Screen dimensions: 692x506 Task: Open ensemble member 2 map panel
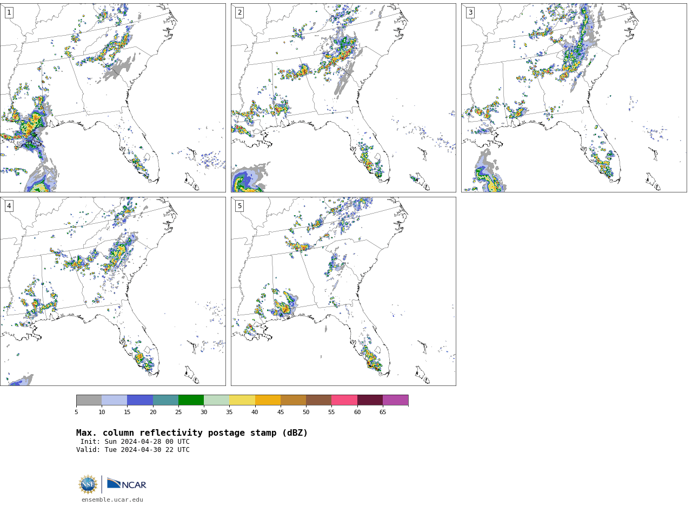(343, 98)
